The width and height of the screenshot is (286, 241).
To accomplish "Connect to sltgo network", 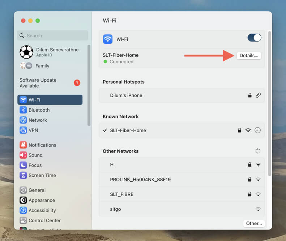I will tap(182, 209).
